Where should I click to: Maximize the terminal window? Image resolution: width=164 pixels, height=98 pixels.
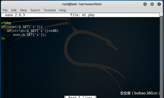tap(152, 4)
